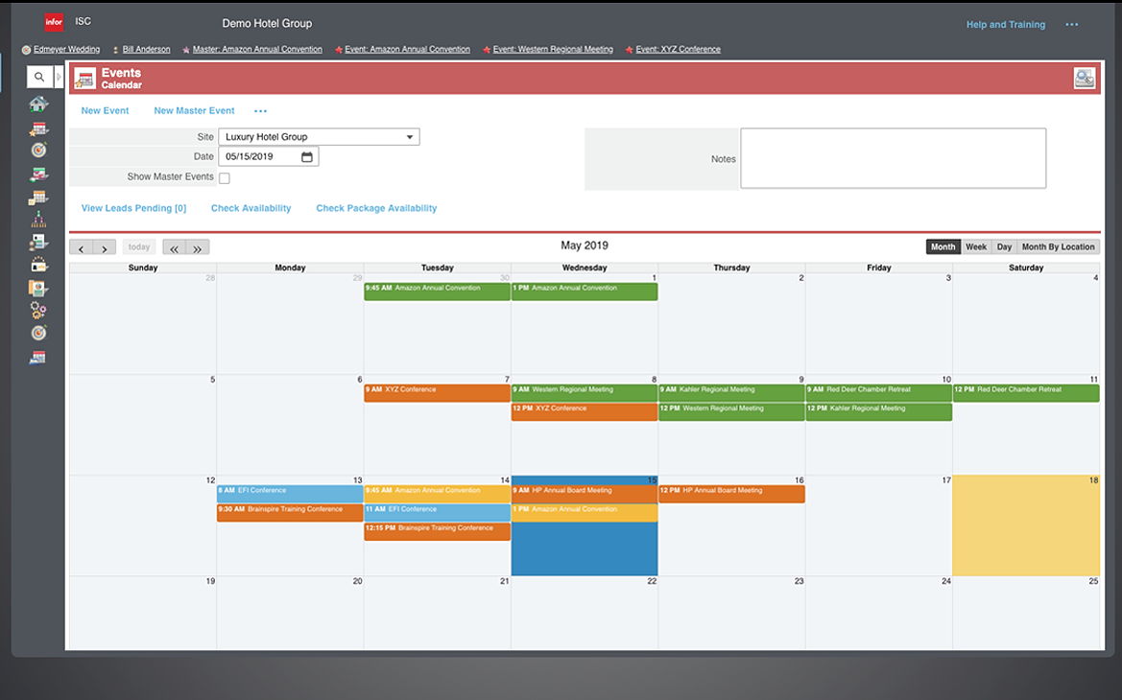Click the New Master Event link

pyautogui.click(x=194, y=111)
